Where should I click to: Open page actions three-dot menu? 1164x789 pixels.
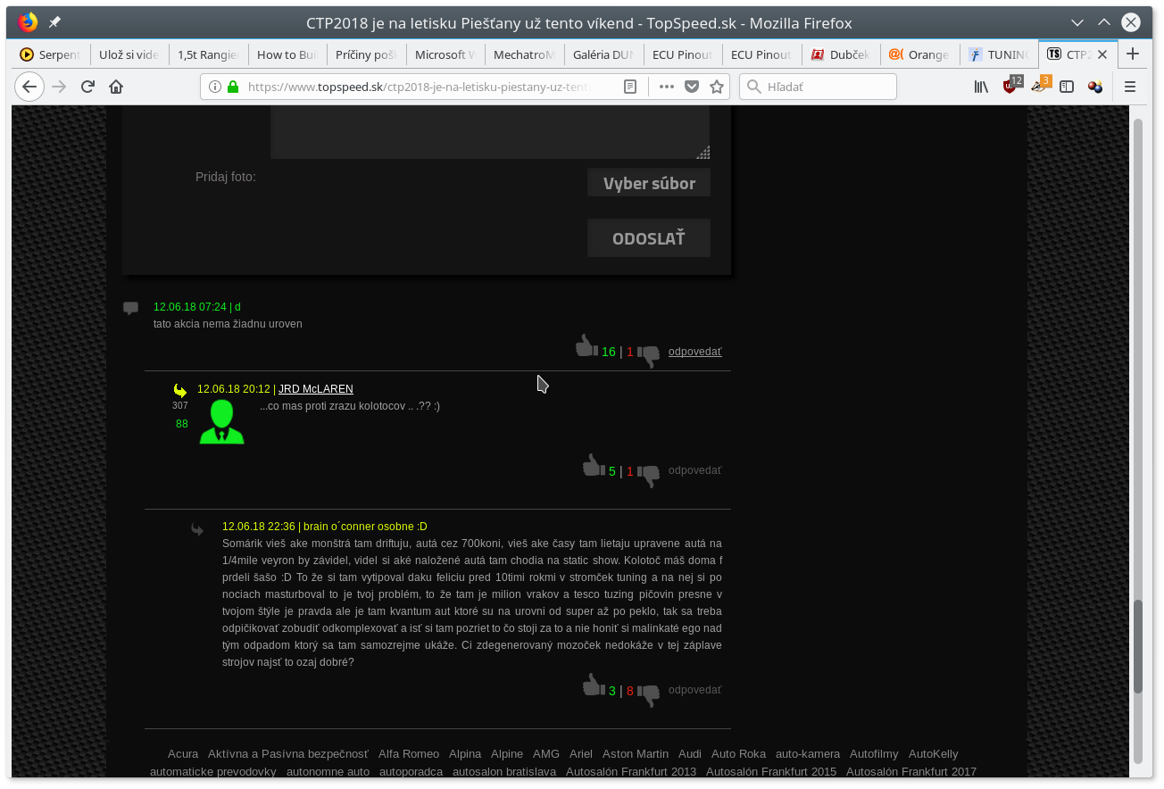[666, 87]
